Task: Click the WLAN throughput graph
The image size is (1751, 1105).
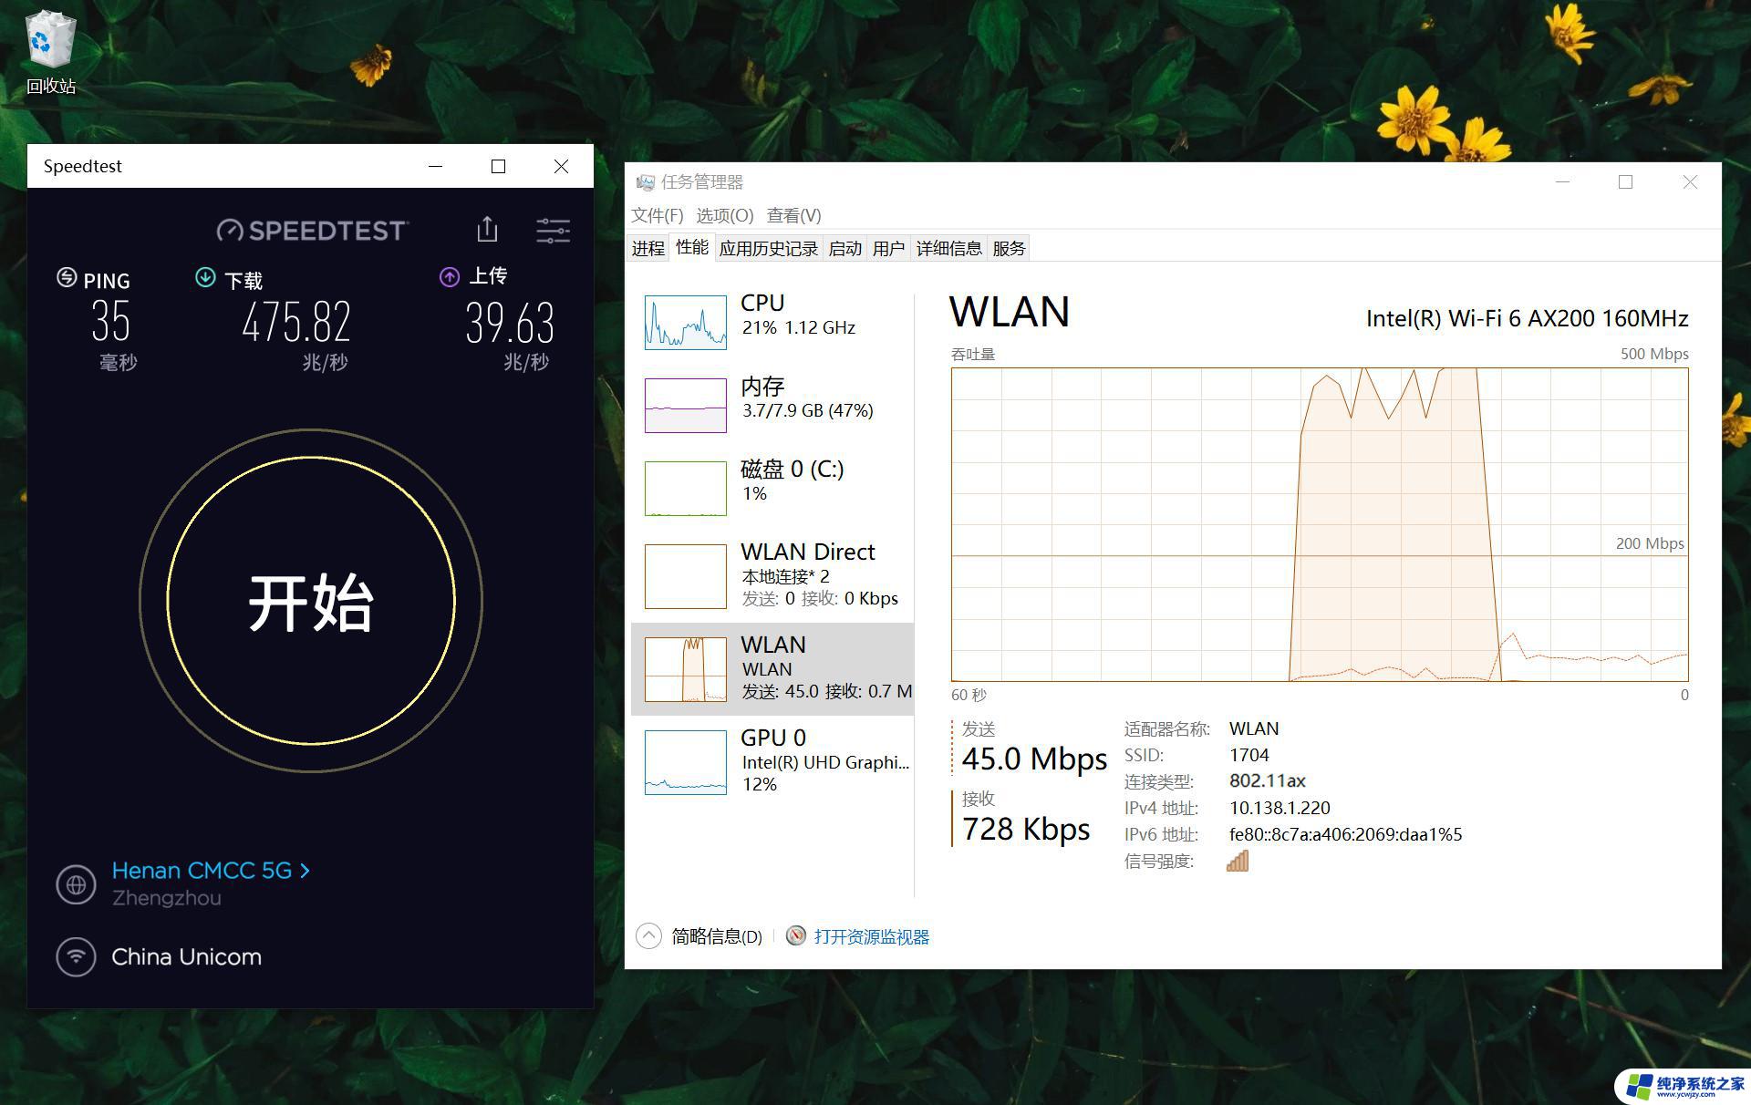Action: [x=1320, y=524]
